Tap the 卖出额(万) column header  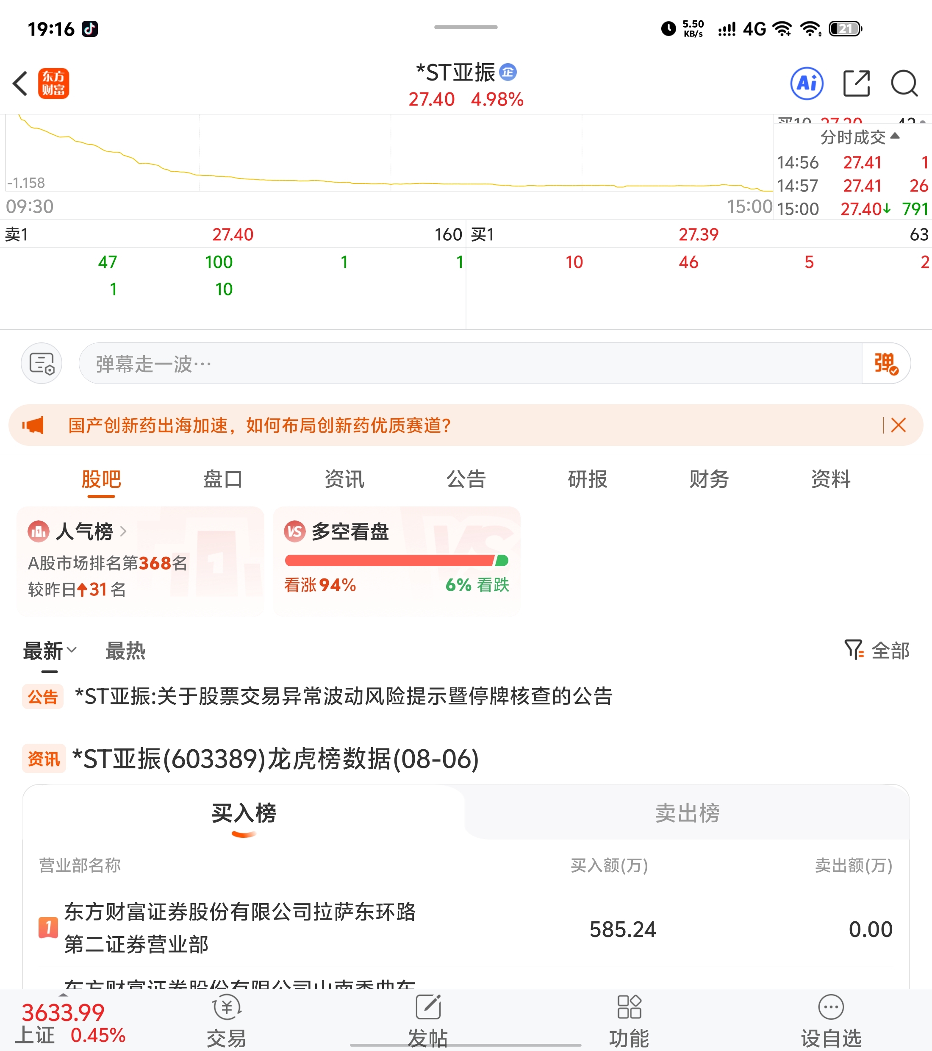(x=854, y=865)
